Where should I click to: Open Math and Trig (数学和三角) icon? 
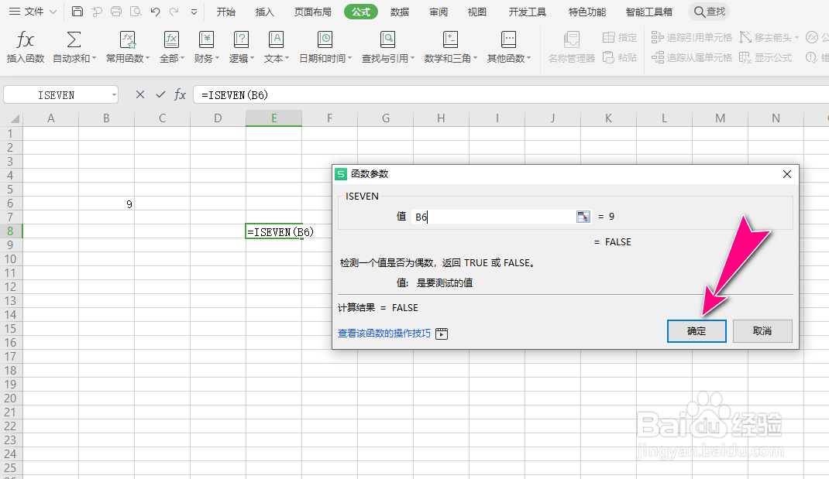pyautogui.click(x=450, y=39)
